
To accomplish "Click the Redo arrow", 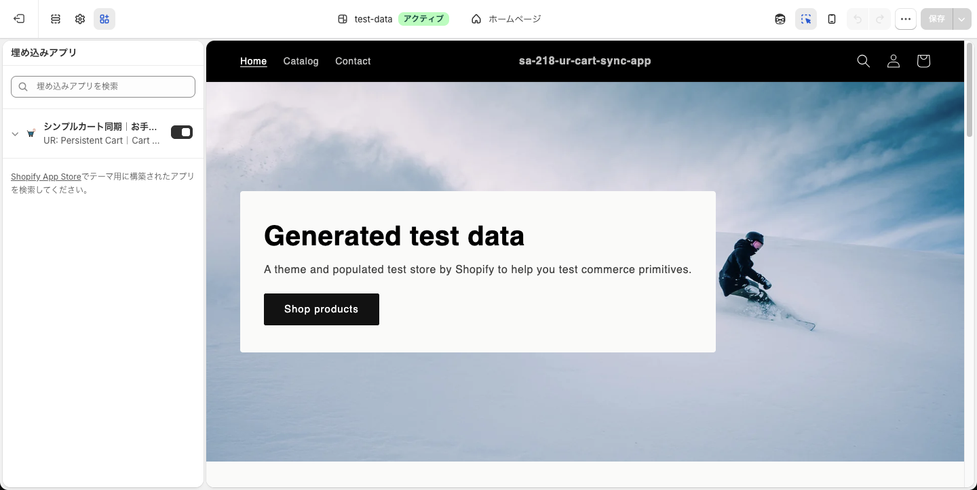I will pos(880,19).
